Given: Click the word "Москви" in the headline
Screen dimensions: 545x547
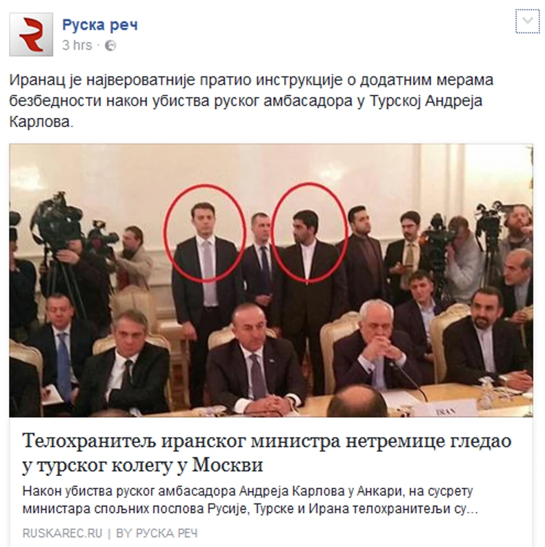Looking at the screenshot, I should click(228, 465).
